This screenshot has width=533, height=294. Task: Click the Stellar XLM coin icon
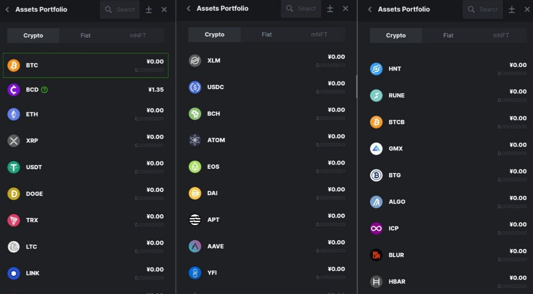tap(195, 60)
